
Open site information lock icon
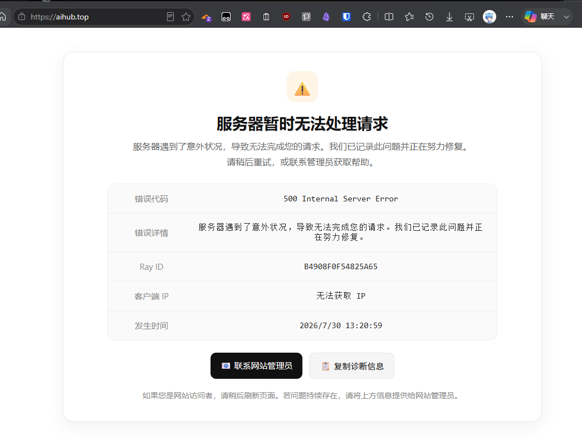(x=22, y=17)
